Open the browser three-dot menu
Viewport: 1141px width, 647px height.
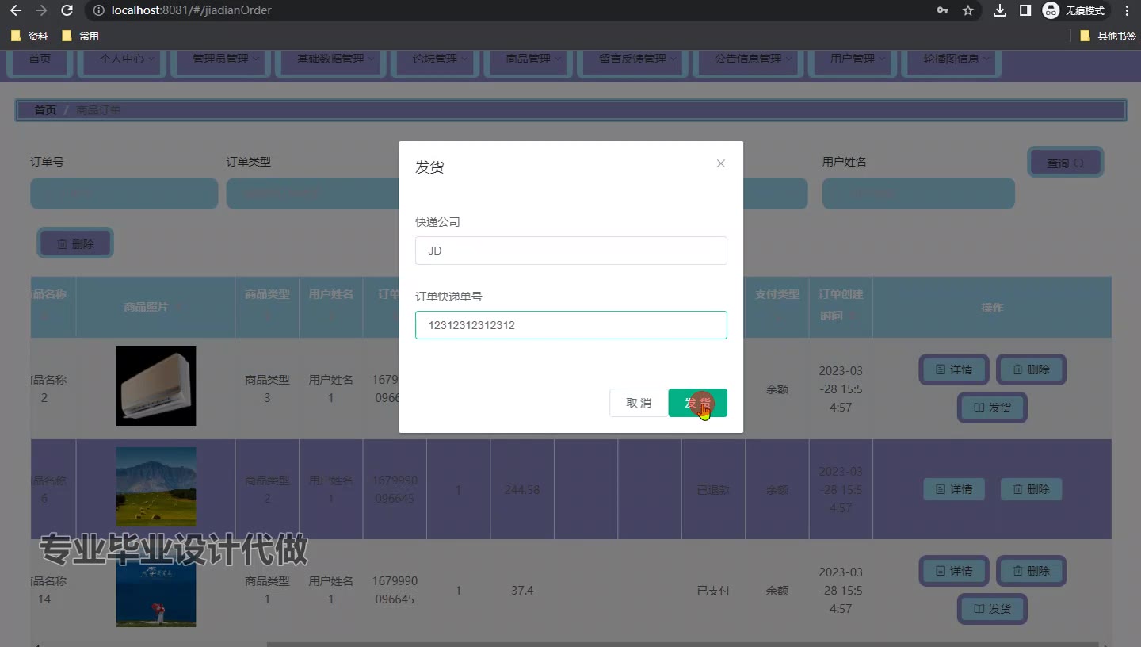tap(1128, 10)
